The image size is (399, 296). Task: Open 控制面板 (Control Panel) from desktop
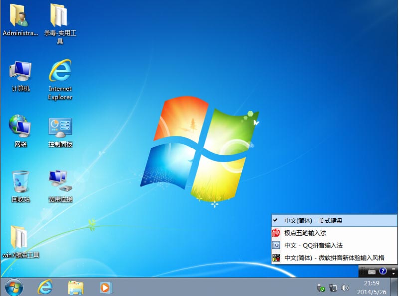click(60, 125)
